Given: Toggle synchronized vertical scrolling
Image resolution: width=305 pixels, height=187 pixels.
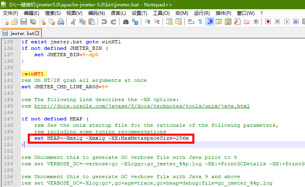Looking at the screenshot, I should (169, 22).
